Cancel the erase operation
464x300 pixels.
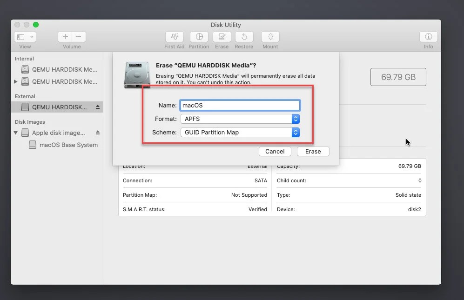275,151
